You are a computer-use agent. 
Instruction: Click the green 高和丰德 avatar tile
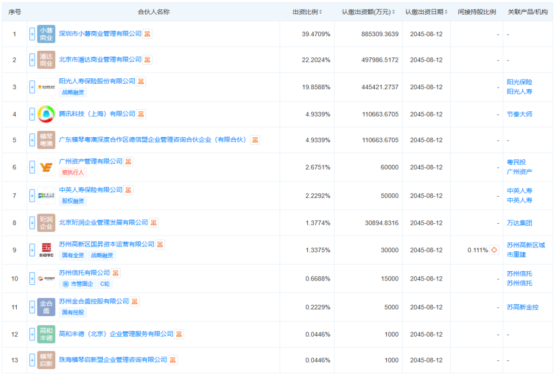pyautogui.click(x=46, y=334)
